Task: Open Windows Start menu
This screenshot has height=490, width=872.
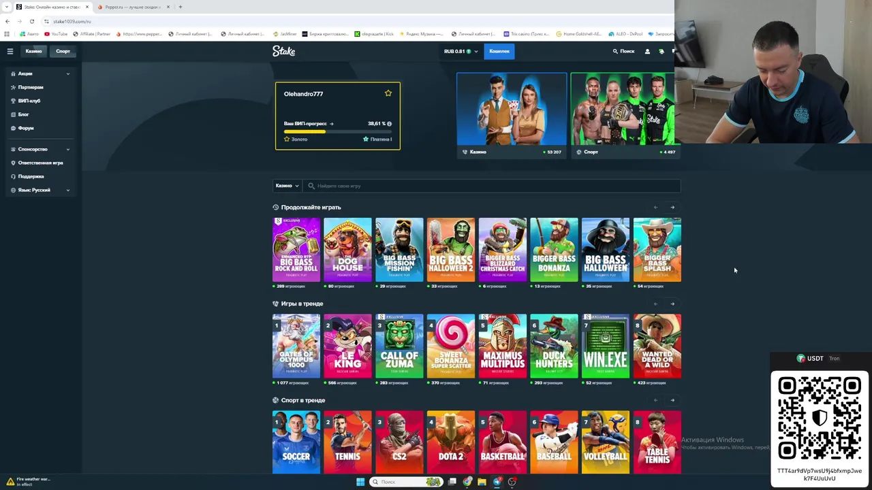Action: point(360,482)
